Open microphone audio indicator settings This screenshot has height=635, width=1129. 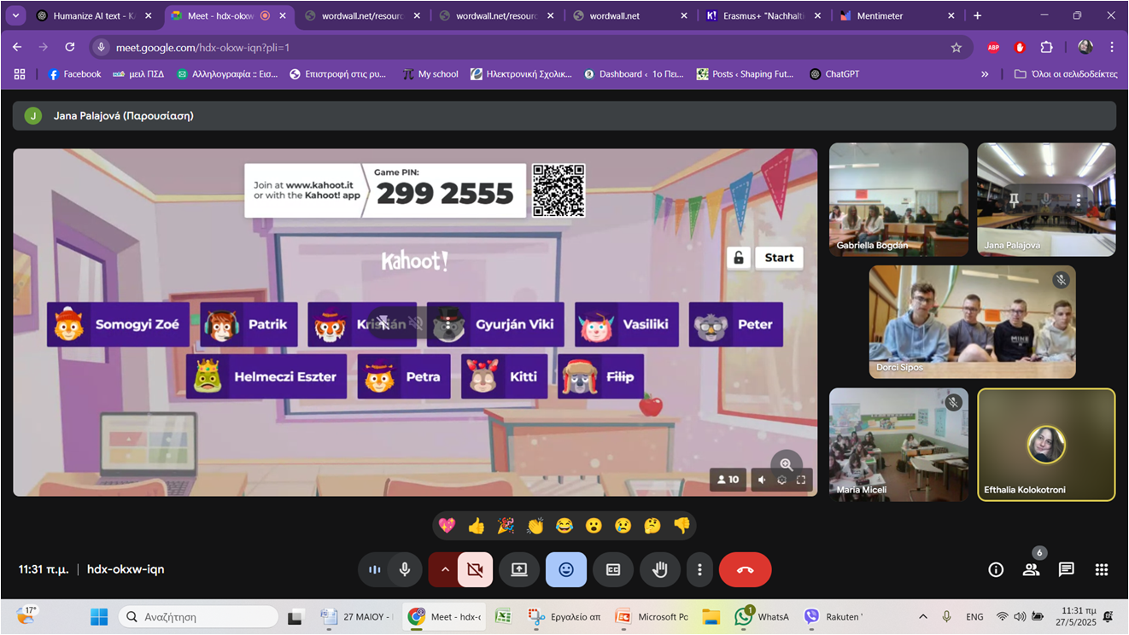point(374,569)
